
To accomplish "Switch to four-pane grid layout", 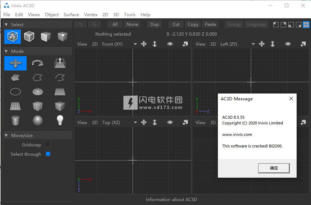I will click(x=306, y=24).
